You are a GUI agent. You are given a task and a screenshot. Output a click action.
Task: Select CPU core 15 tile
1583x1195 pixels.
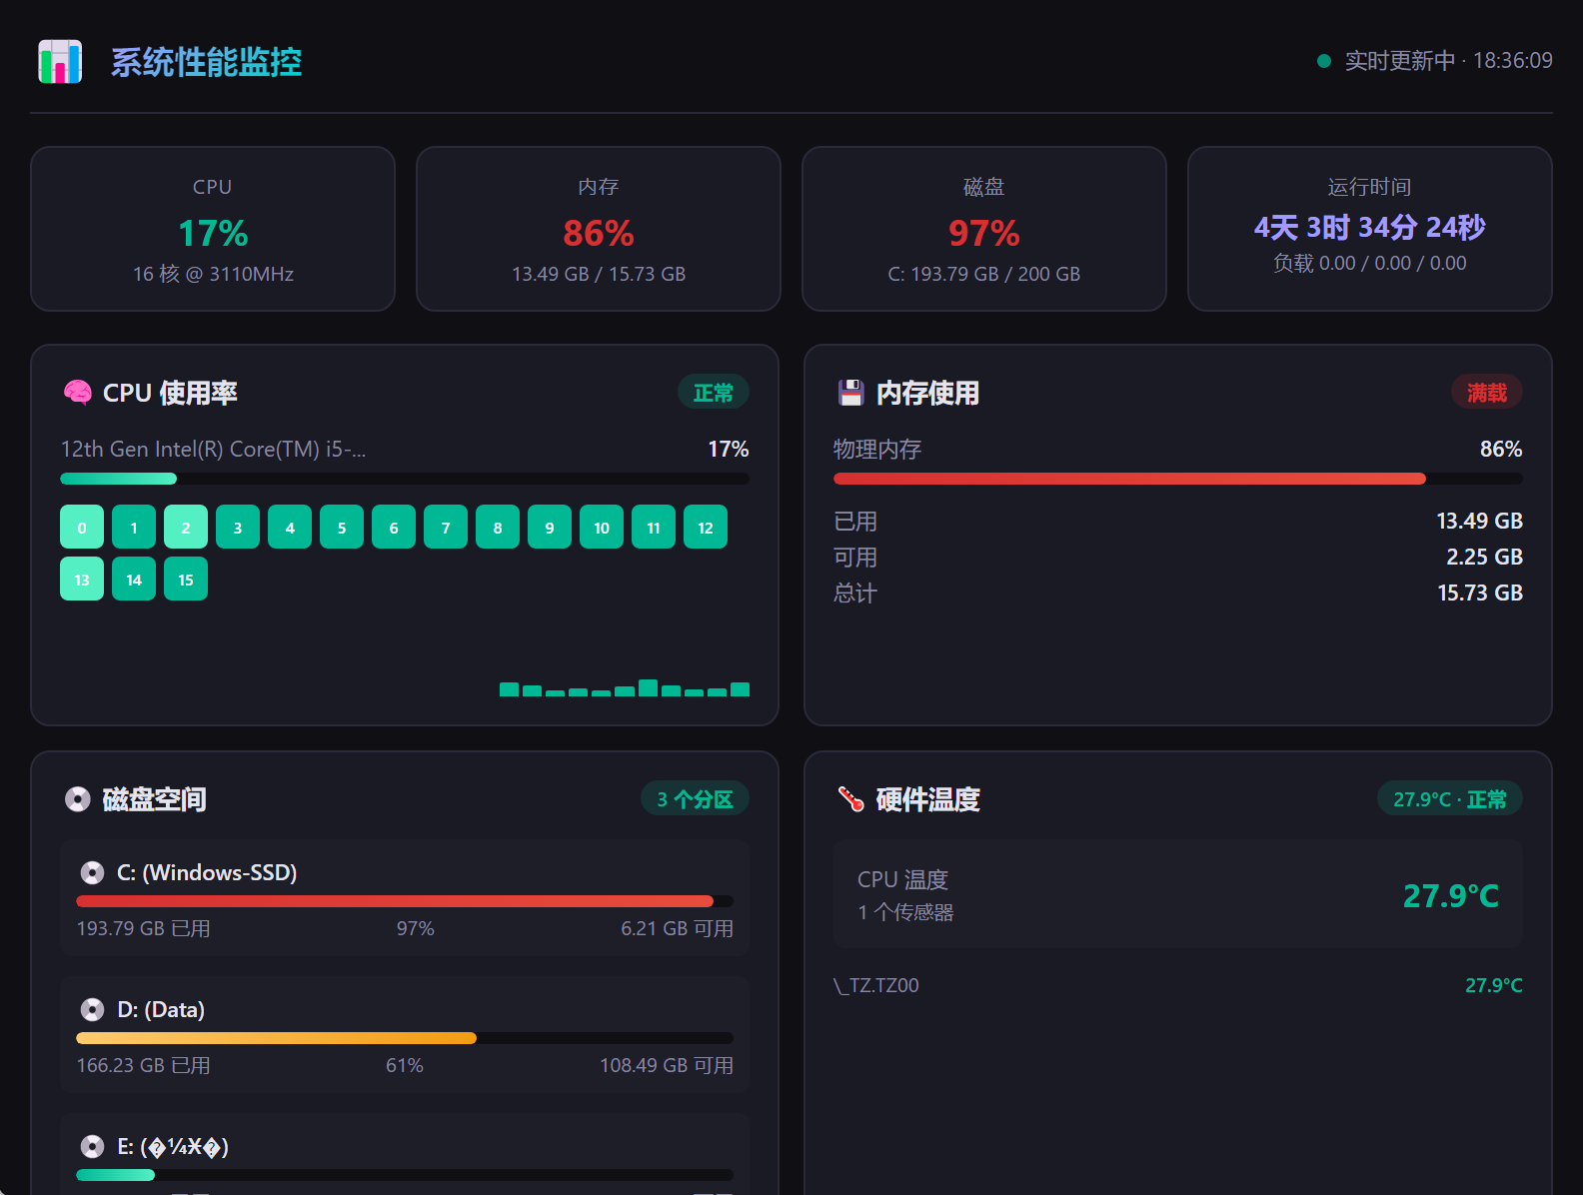pos(186,580)
